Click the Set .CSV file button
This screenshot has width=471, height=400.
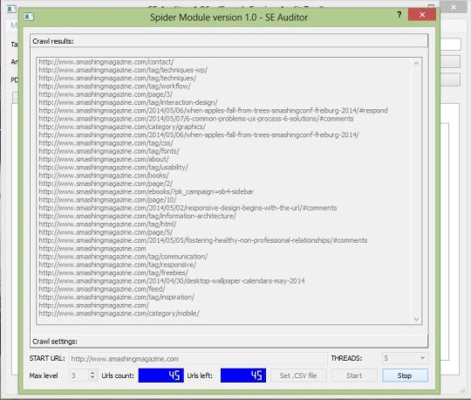298,376
